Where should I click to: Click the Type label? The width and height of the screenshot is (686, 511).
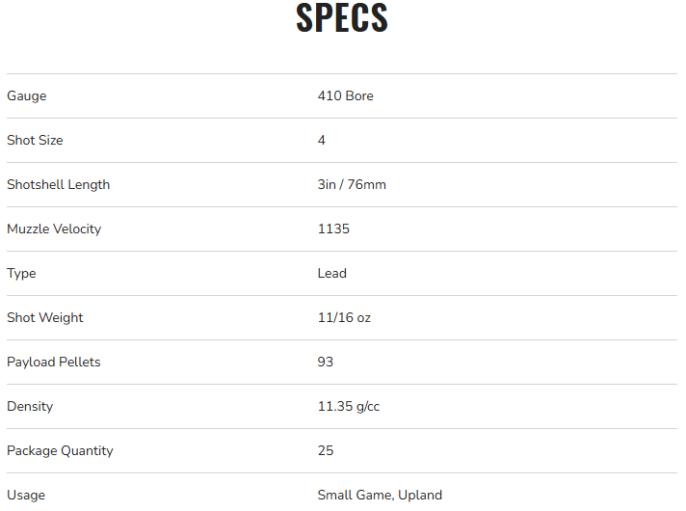click(21, 274)
